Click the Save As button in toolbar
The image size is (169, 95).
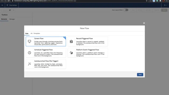(x=157, y=10)
